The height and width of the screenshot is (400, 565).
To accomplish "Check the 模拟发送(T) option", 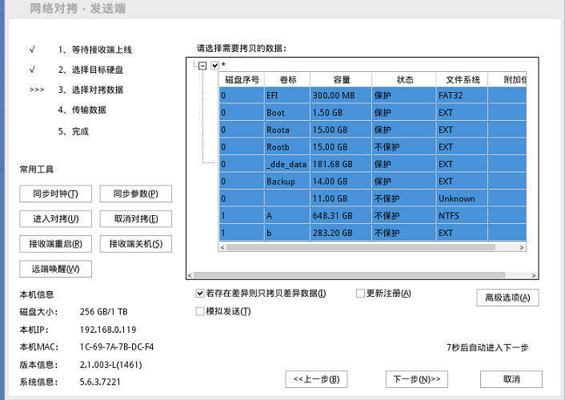I will point(199,311).
